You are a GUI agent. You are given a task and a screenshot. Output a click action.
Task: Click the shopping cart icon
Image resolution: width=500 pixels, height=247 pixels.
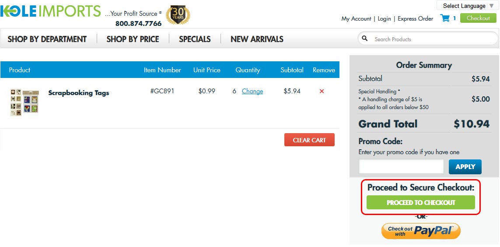click(x=444, y=18)
